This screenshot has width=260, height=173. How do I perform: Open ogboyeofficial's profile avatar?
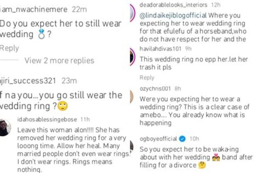tap(132, 147)
